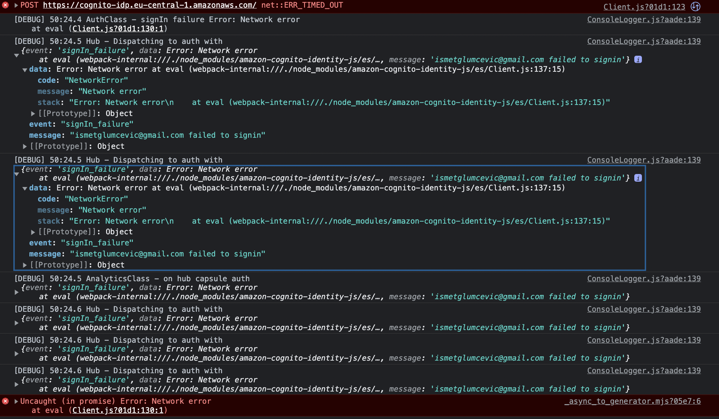Expand the Uncaught Network error details
This screenshot has width=719, height=419.
[16, 401]
